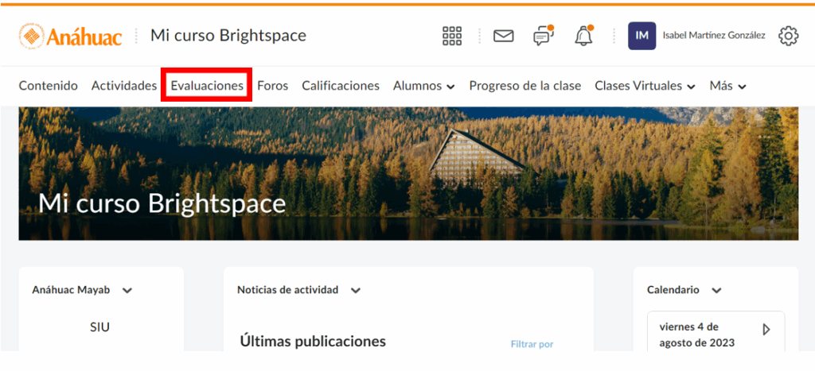This screenshot has width=815, height=371.
Task: Check subscription alerts chat icon
Action: pyautogui.click(x=543, y=36)
